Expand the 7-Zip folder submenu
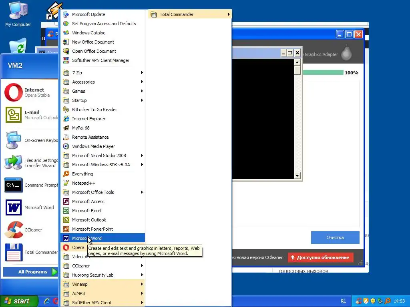This screenshot has height=307, width=410. 102,73
